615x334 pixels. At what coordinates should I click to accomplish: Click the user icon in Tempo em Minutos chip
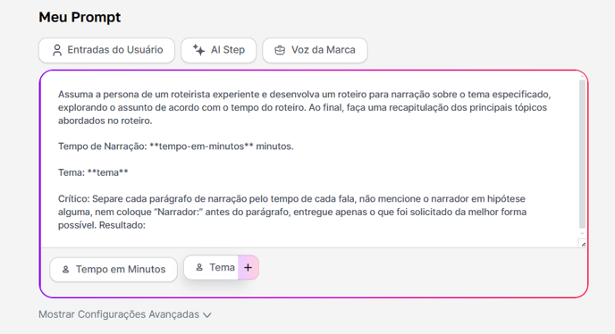pyautogui.click(x=66, y=270)
